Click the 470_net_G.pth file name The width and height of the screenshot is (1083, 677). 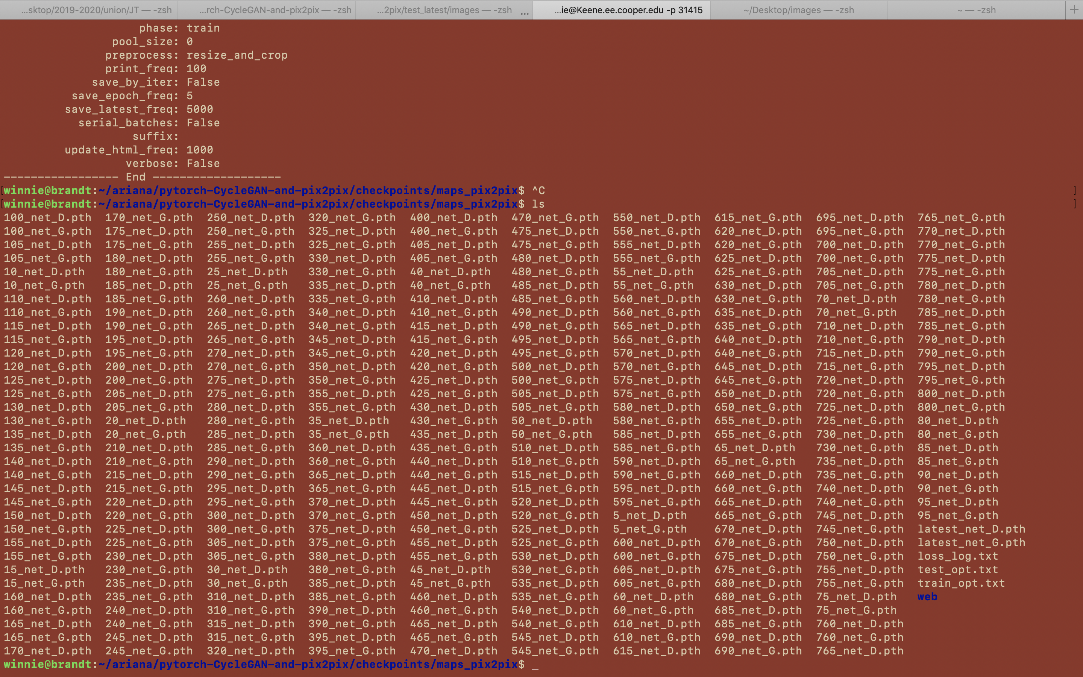point(555,218)
